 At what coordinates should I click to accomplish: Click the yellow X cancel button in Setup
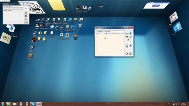pos(130,54)
